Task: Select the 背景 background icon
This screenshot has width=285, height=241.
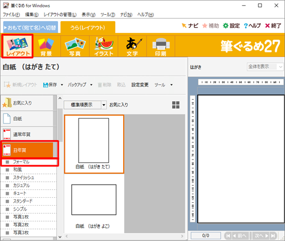Action: (x=46, y=47)
